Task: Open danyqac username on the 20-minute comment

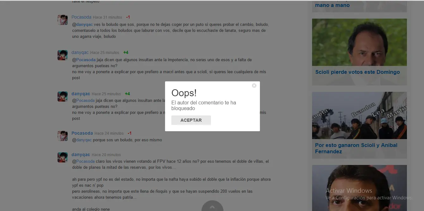Action: [81, 155]
